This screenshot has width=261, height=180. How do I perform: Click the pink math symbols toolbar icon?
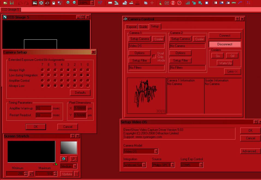tap(248, 3)
